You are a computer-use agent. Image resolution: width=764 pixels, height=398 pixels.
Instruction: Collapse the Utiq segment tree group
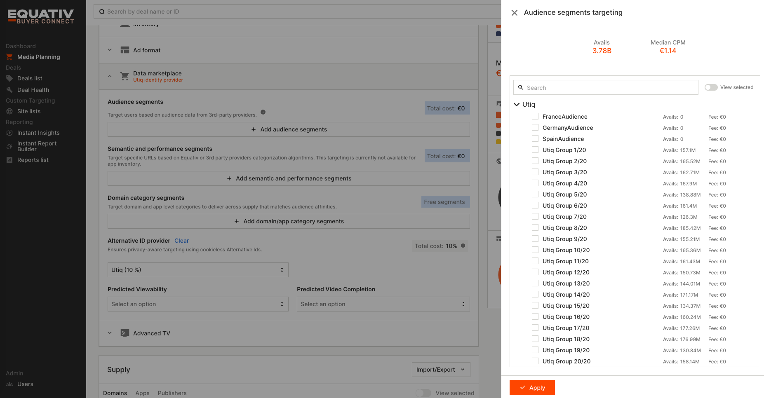pos(517,105)
